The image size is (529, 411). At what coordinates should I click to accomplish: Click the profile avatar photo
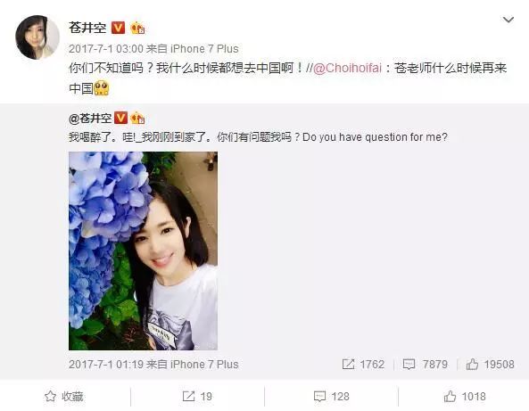click(37, 37)
